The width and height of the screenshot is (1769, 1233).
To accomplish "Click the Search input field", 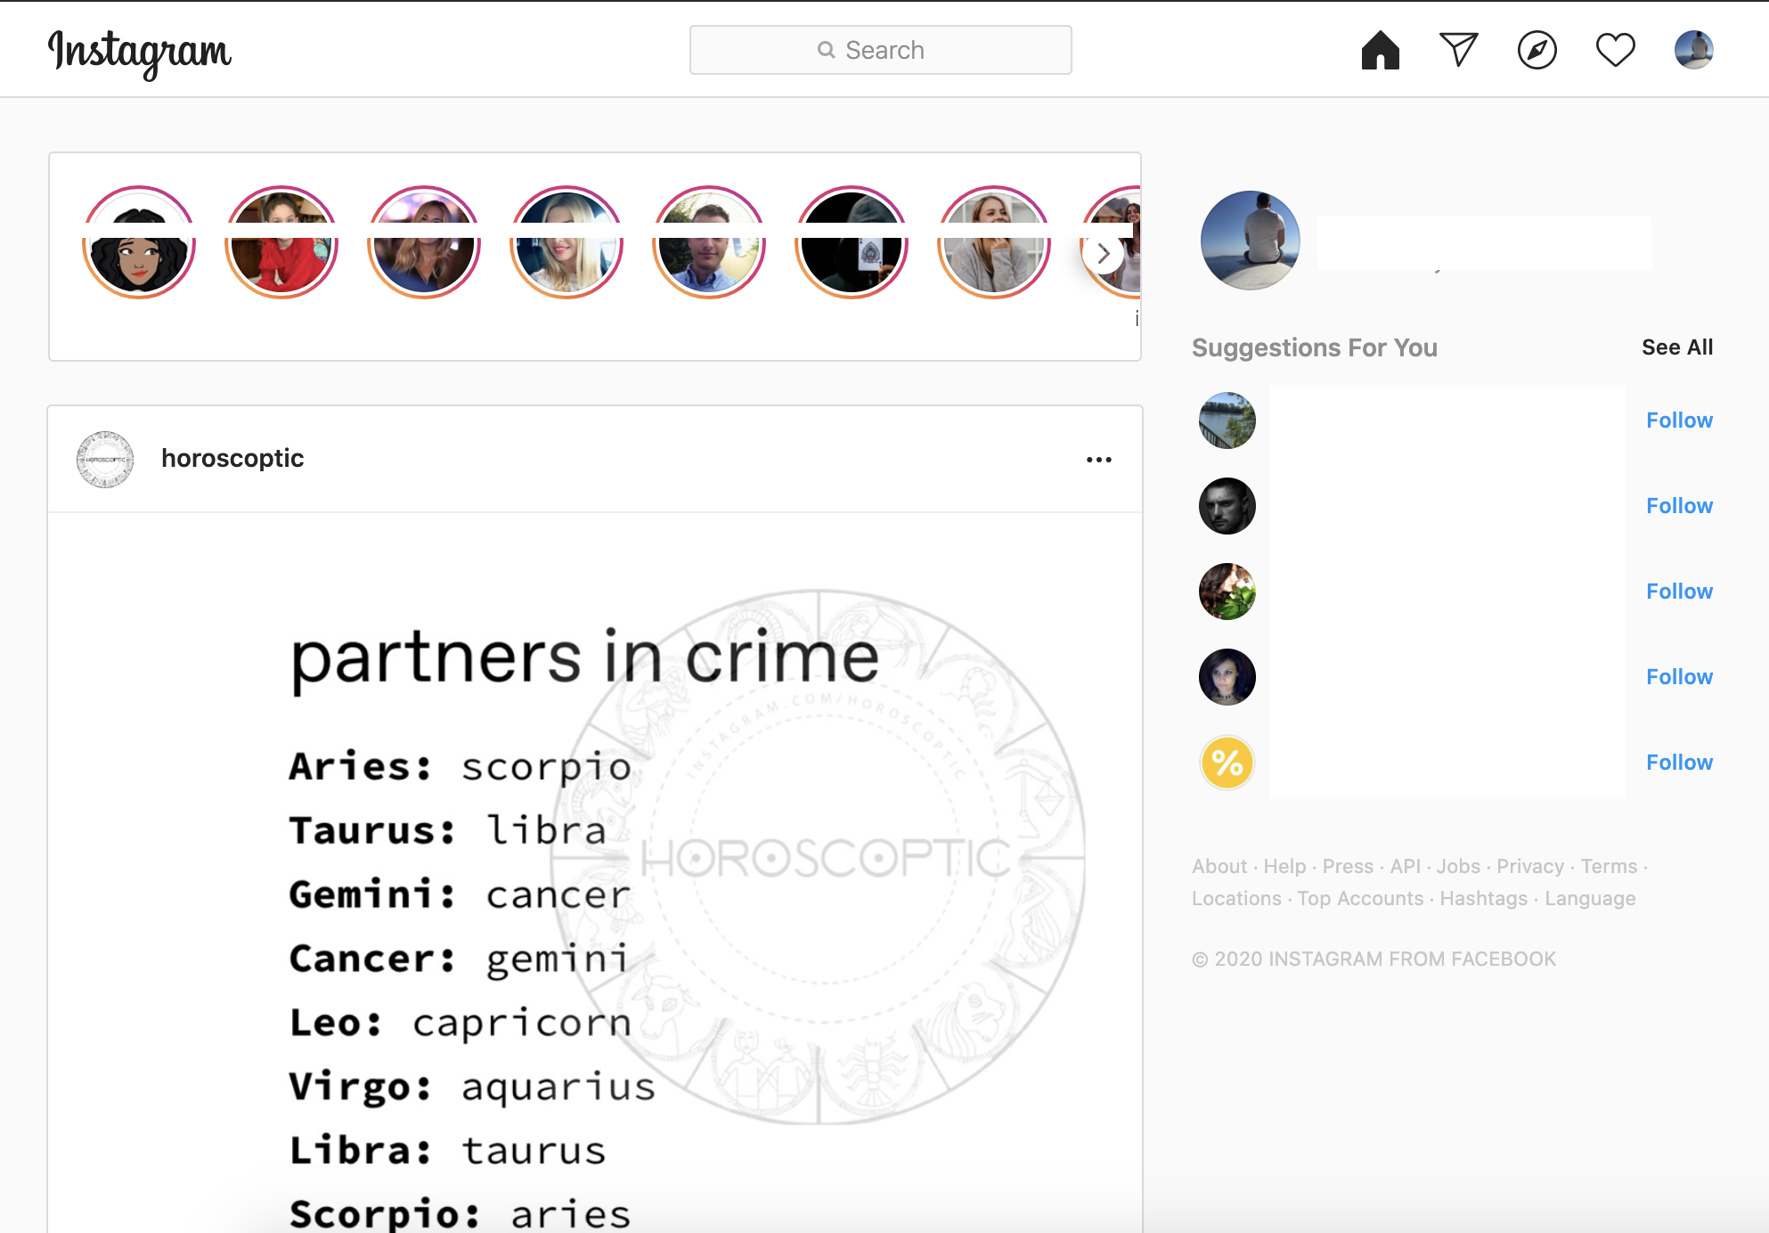I will [883, 50].
